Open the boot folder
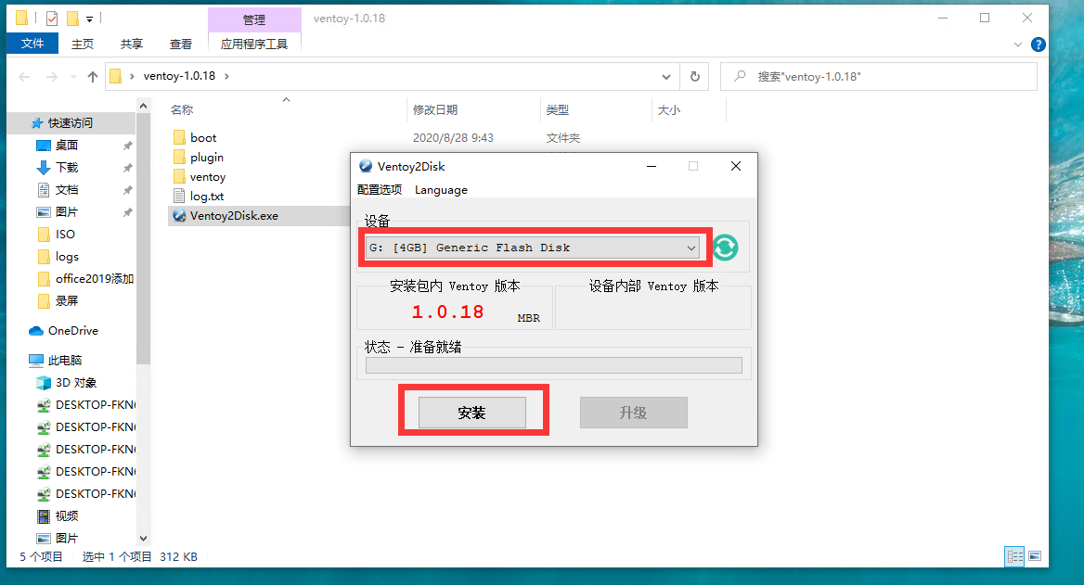This screenshot has height=585, width=1084. tap(203, 138)
